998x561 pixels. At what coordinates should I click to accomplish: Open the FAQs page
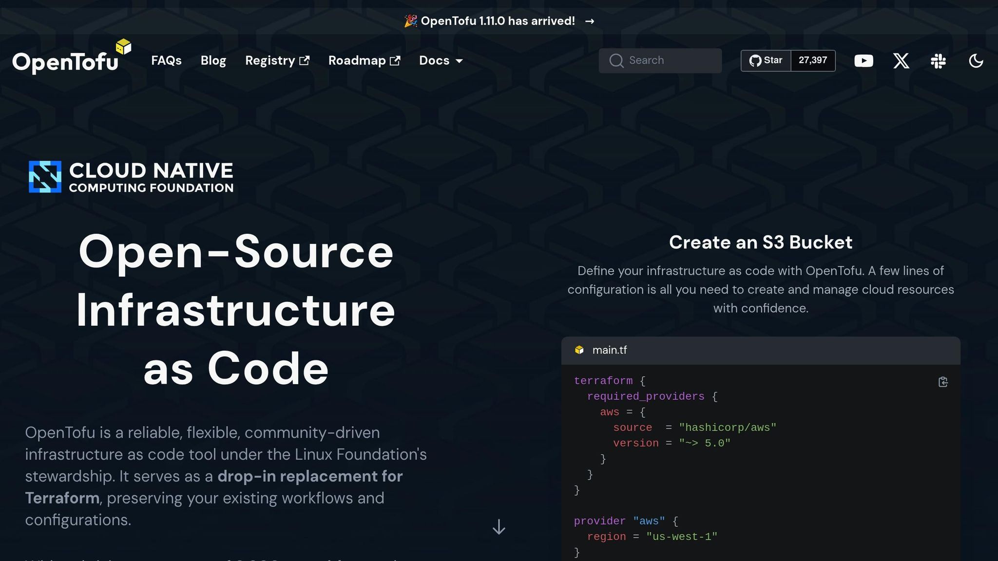tap(166, 60)
